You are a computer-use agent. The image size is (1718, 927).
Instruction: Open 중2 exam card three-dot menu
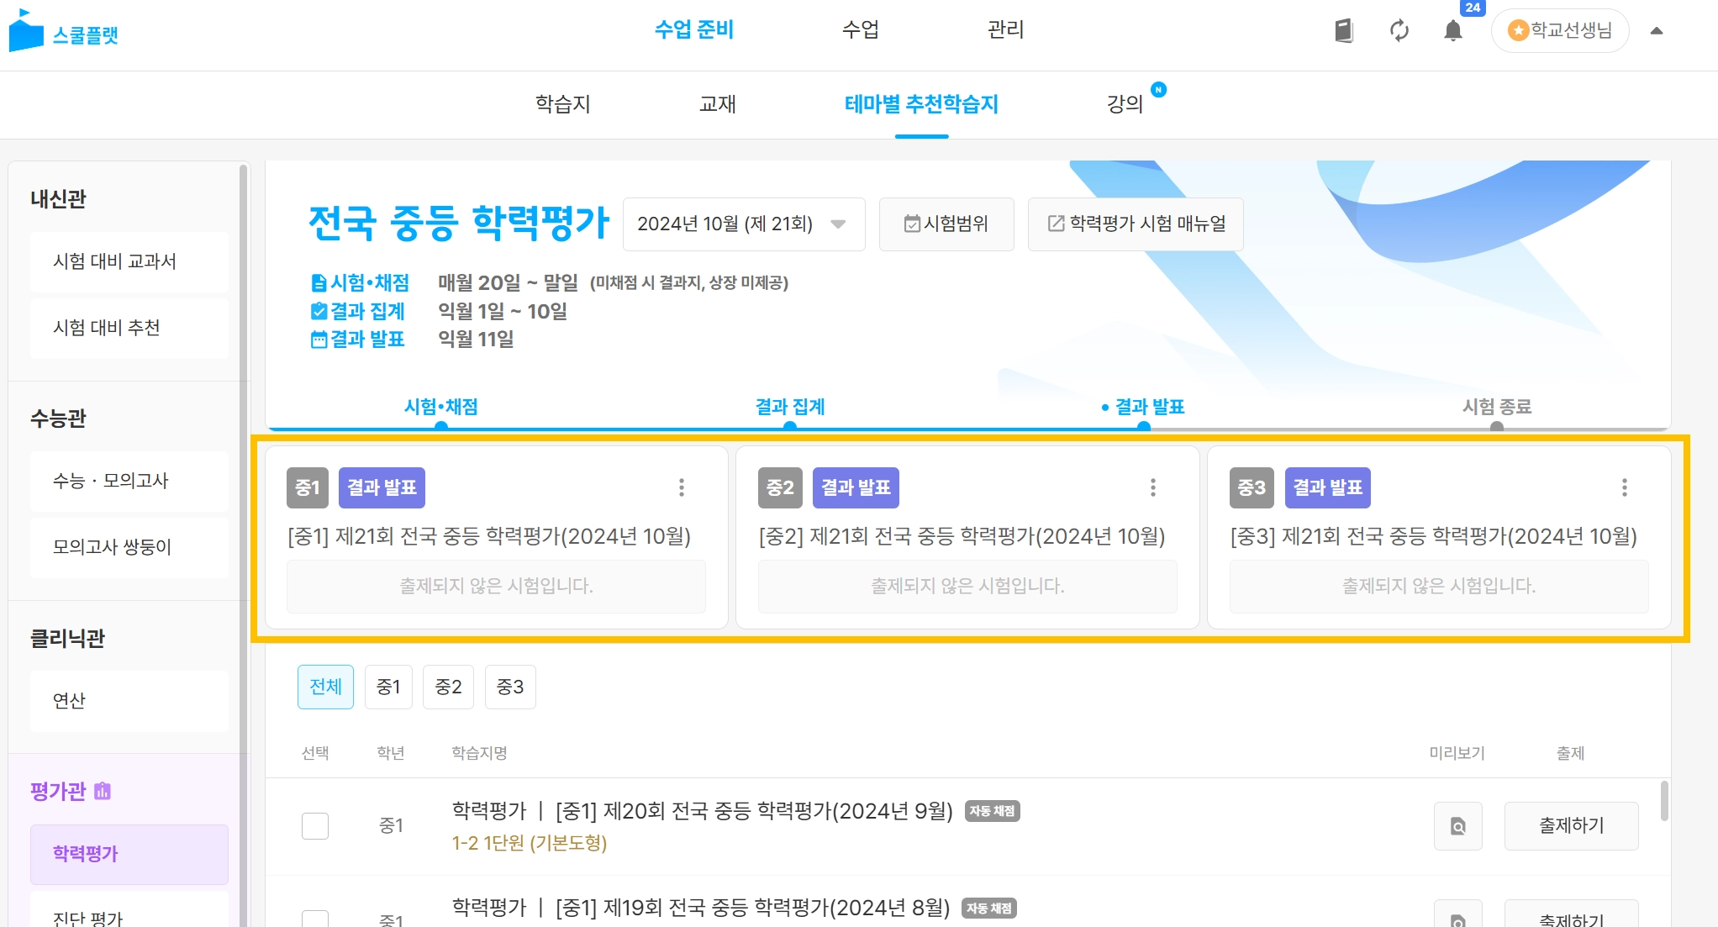pyautogui.click(x=1153, y=487)
